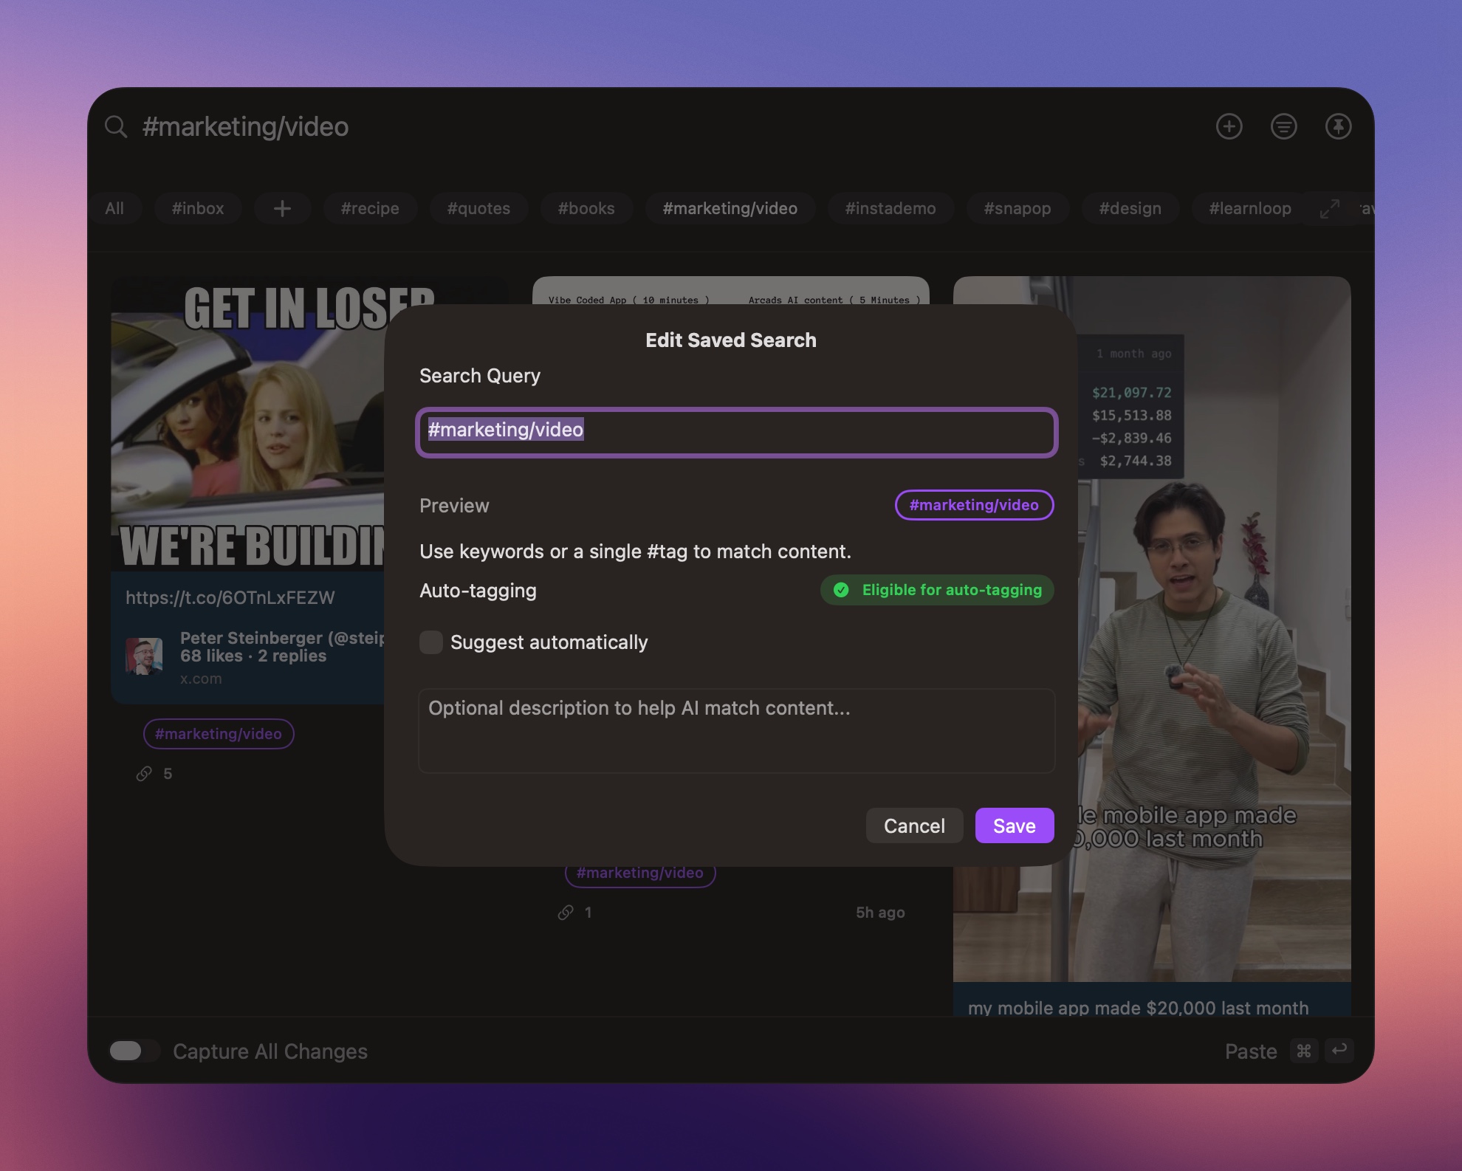The width and height of the screenshot is (1462, 1171).
Task: Click the #marketing/video preview tag pill
Action: pos(974,505)
